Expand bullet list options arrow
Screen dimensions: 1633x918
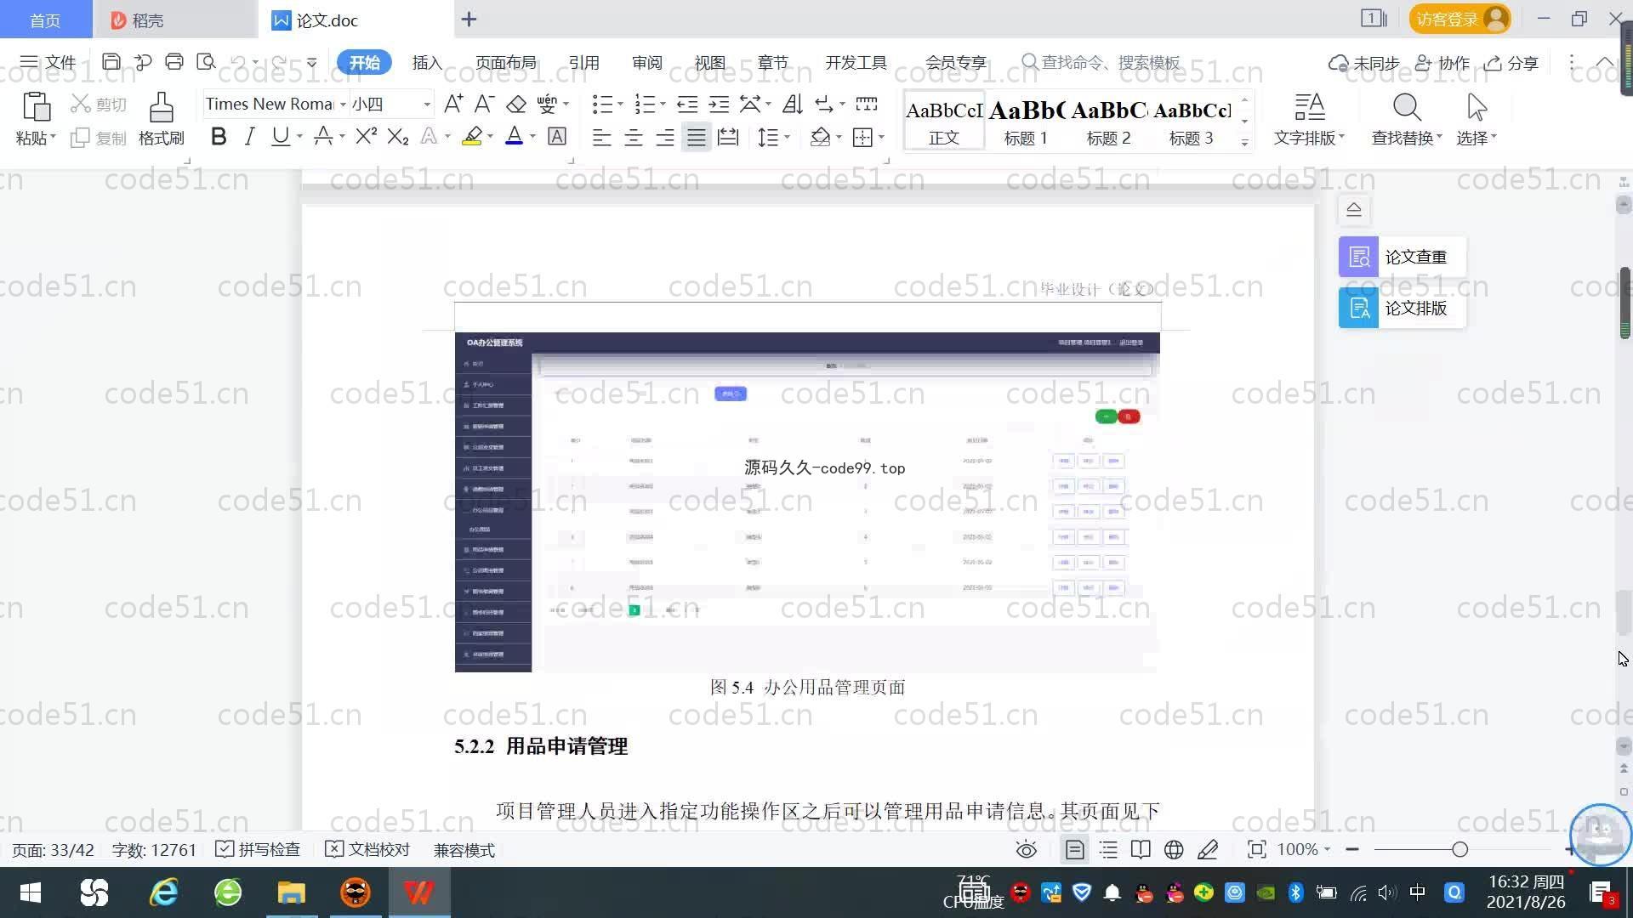point(620,104)
